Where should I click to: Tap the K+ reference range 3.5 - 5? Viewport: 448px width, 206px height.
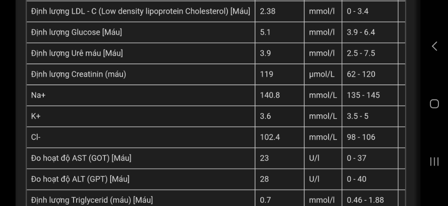pyautogui.click(x=358, y=116)
